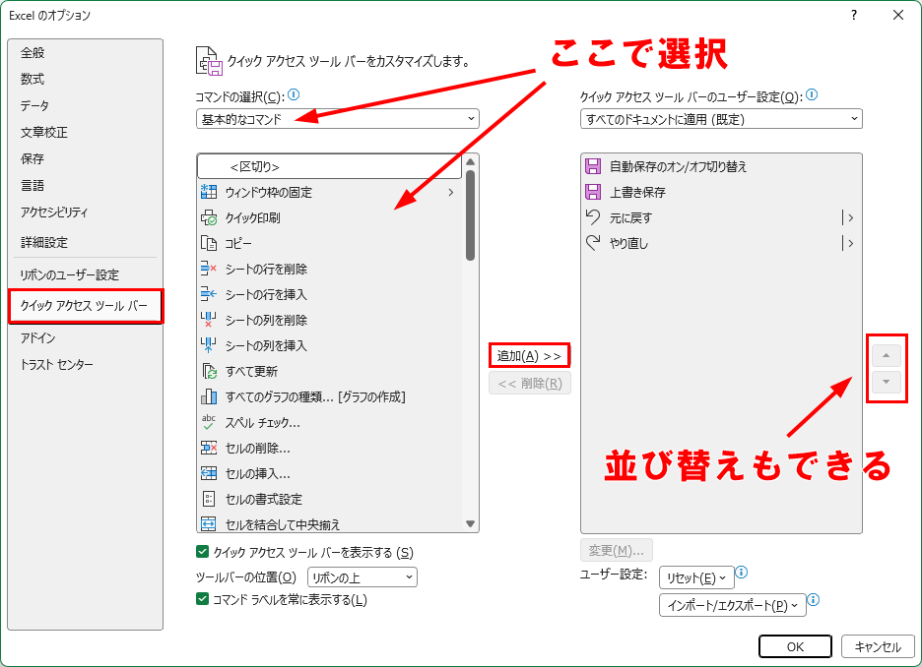The image size is (922, 667).
Task: Click the ウィンドウ枠の固定 command icon
Action: click(x=208, y=192)
